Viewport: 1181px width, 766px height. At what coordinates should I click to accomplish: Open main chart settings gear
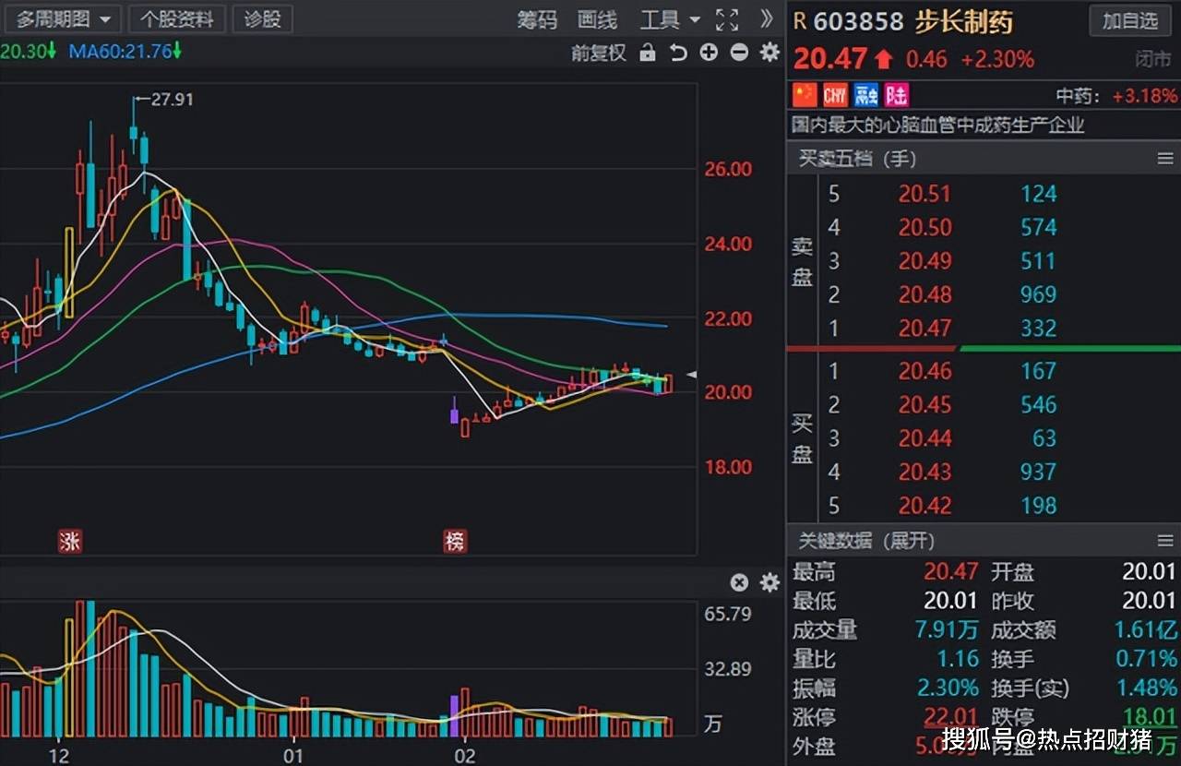click(x=769, y=53)
